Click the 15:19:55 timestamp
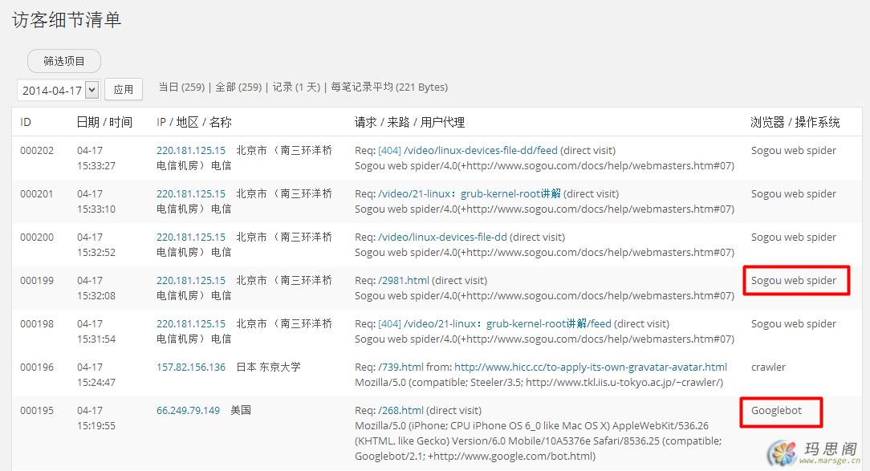870x471 pixels. click(96, 425)
